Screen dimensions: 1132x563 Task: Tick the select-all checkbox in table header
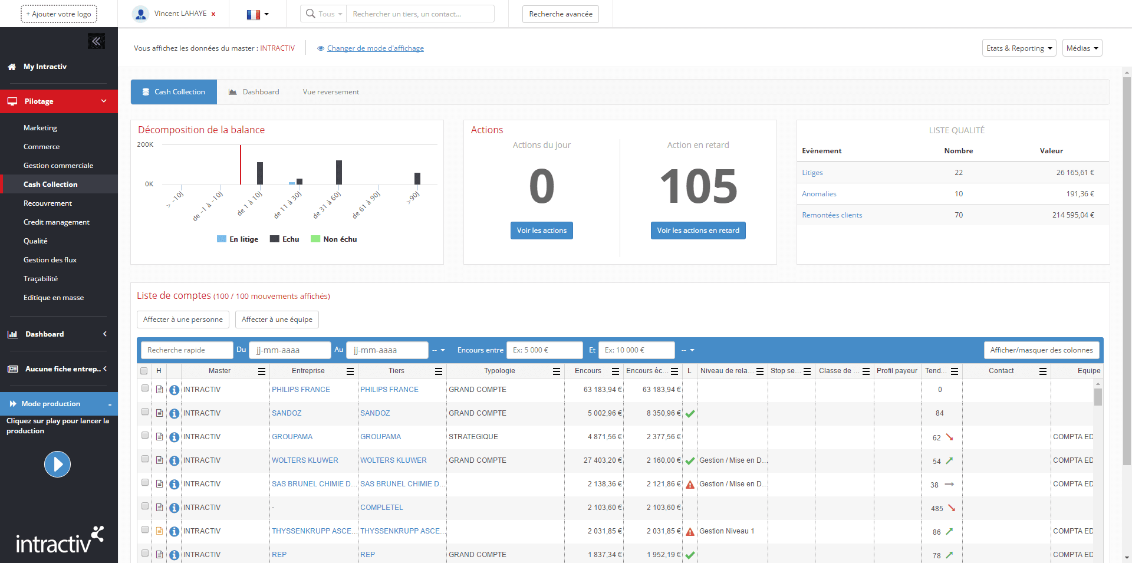(x=144, y=371)
